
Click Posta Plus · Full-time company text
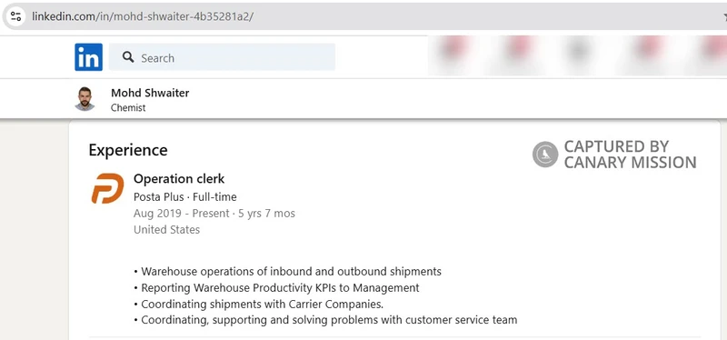click(x=185, y=196)
